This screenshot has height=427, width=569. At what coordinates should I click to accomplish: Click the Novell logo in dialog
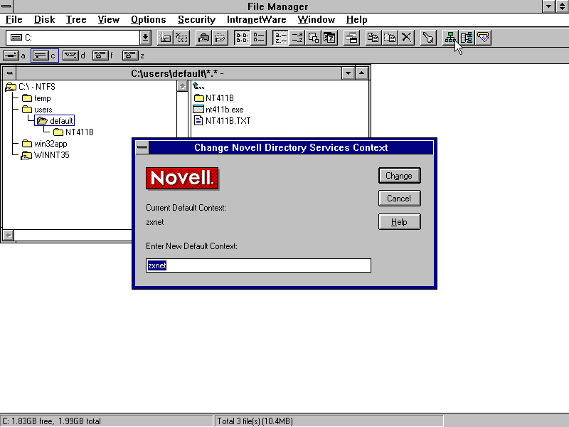182,179
